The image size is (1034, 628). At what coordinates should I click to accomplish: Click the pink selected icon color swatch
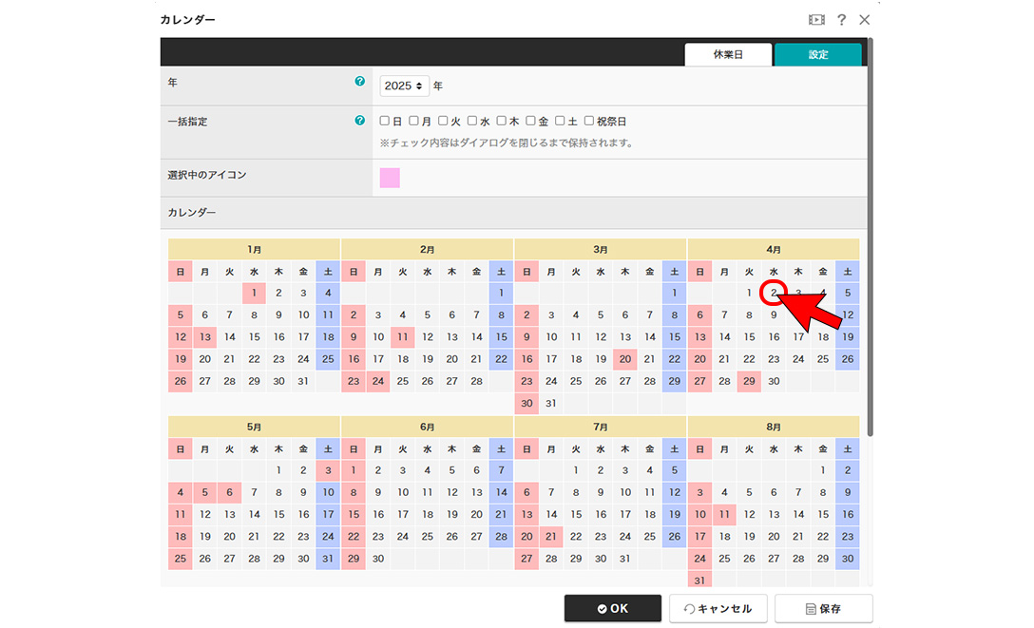[390, 178]
